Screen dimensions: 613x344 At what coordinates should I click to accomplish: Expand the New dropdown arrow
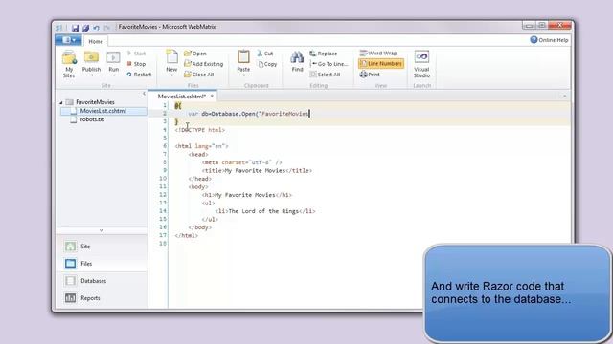(172, 75)
